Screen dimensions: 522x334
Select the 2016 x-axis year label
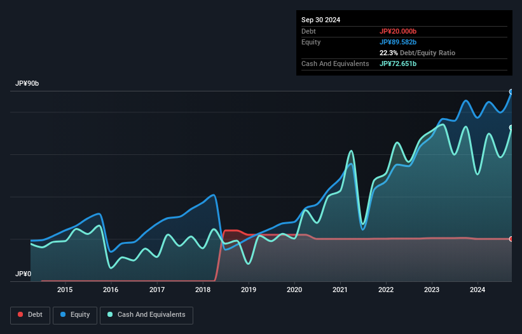(111, 290)
